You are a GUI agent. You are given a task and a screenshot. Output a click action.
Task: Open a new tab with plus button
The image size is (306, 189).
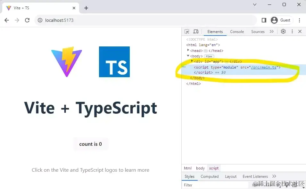click(86, 8)
